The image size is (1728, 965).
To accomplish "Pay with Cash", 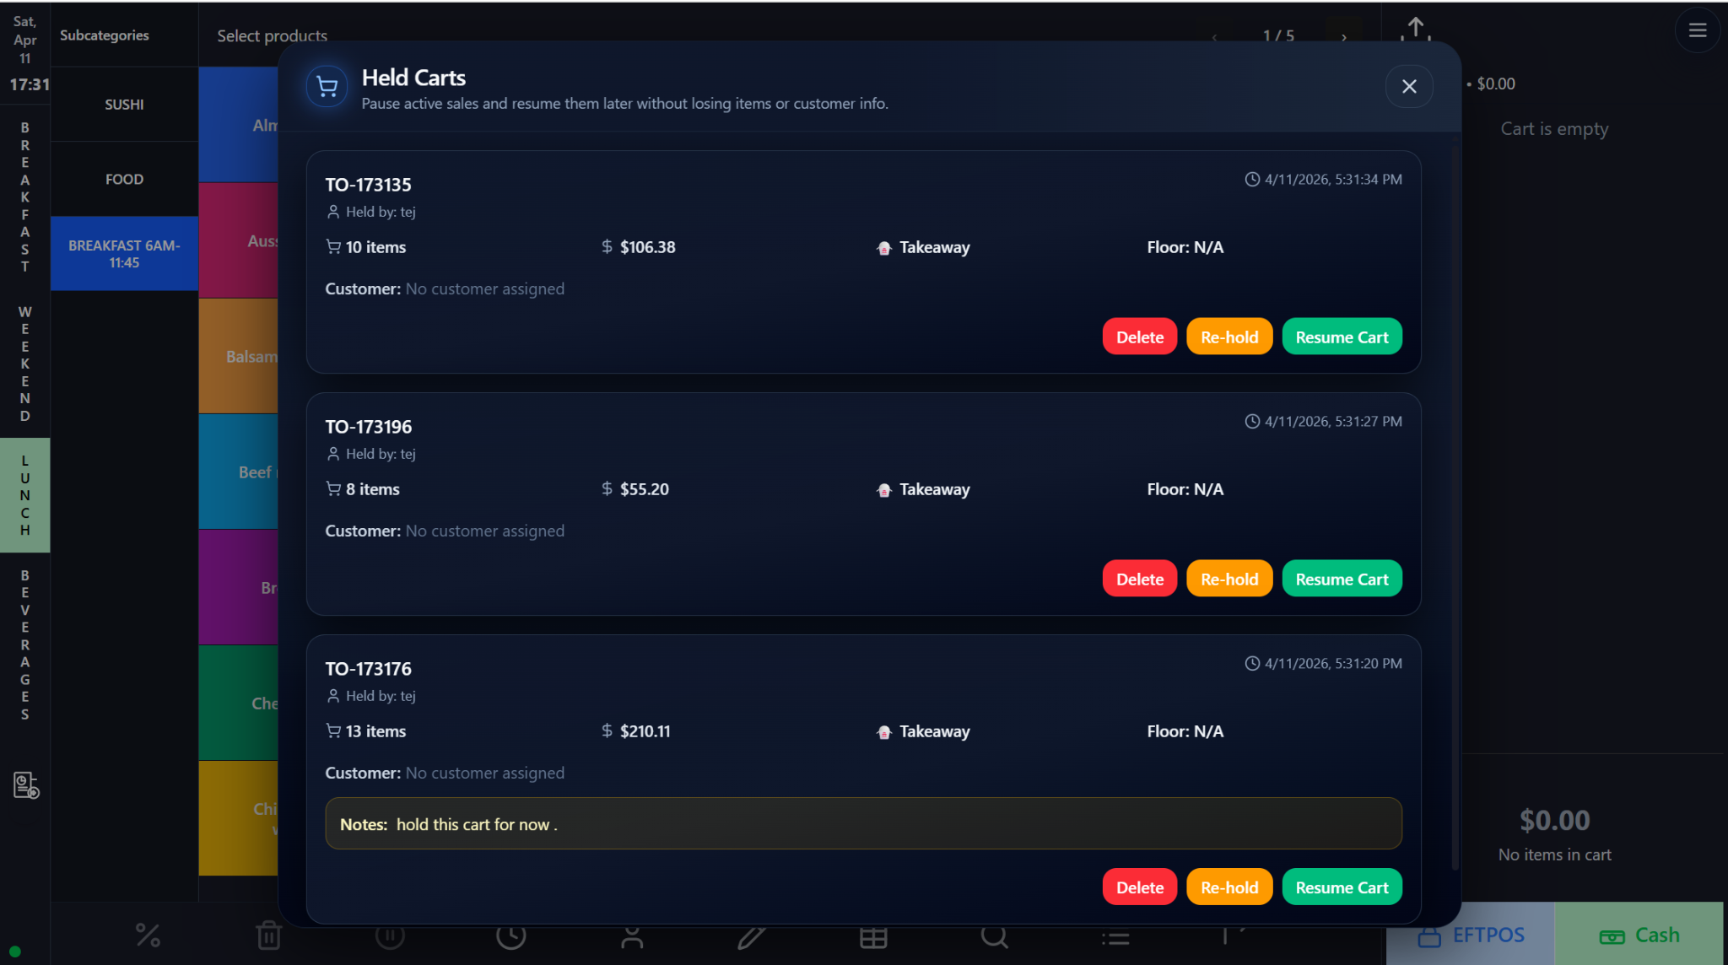I will click(1639, 934).
